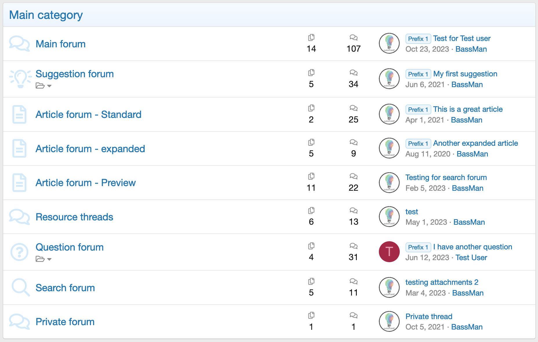Open Test User profile link in Question forum row

(x=471, y=258)
